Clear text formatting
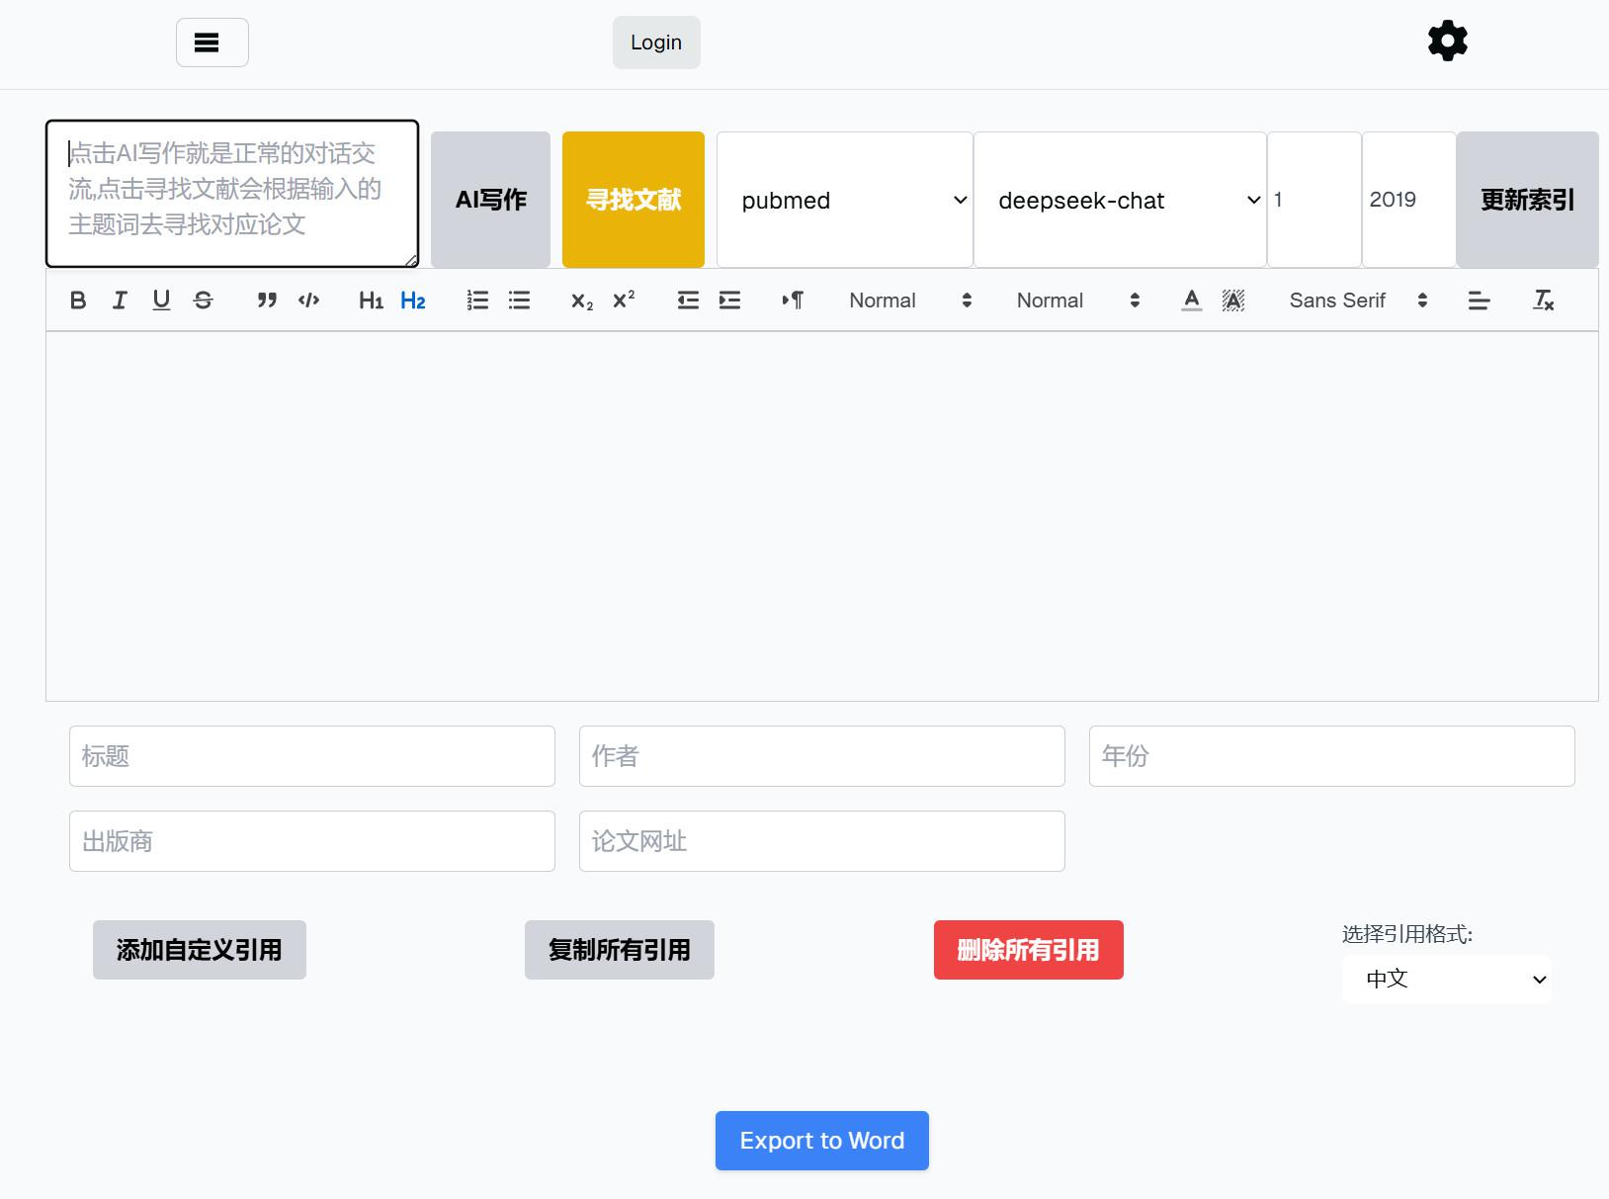Viewport: 1609px width, 1199px height. tap(1543, 300)
